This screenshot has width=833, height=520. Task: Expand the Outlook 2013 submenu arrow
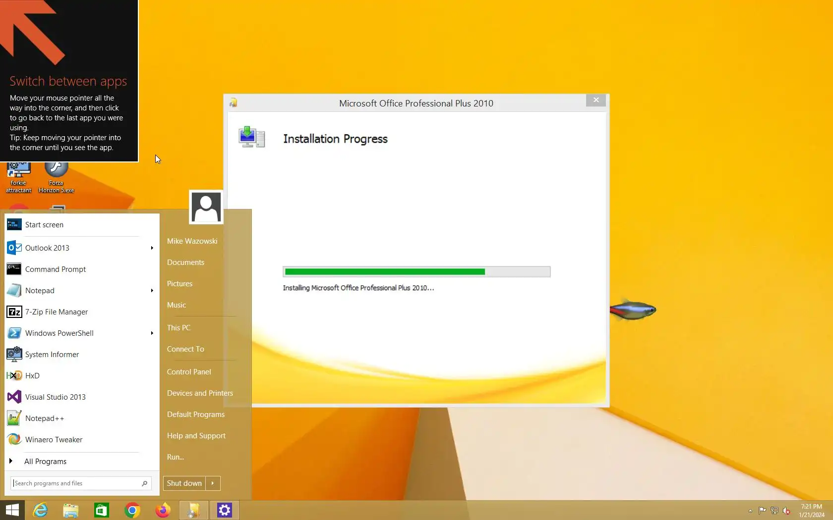pyautogui.click(x=152, y=248)
